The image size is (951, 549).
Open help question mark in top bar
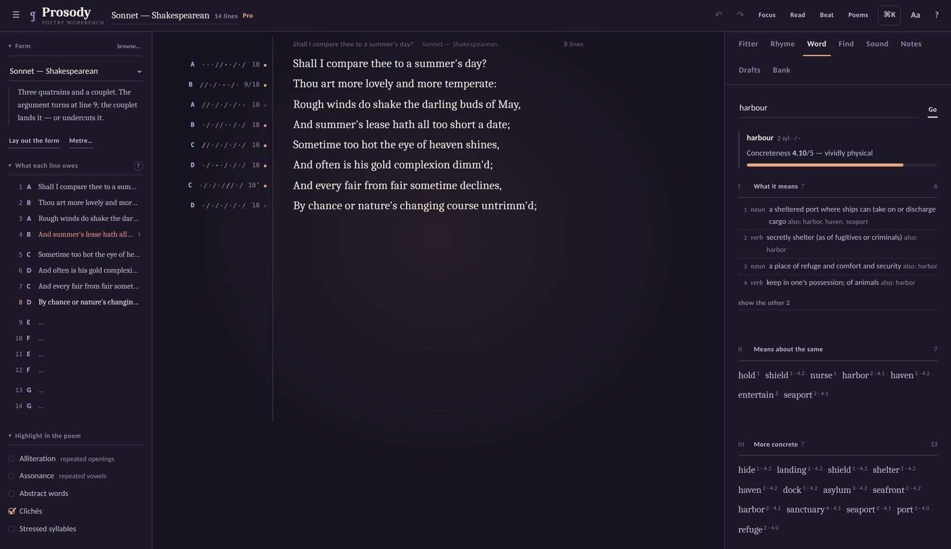point(936,15)
